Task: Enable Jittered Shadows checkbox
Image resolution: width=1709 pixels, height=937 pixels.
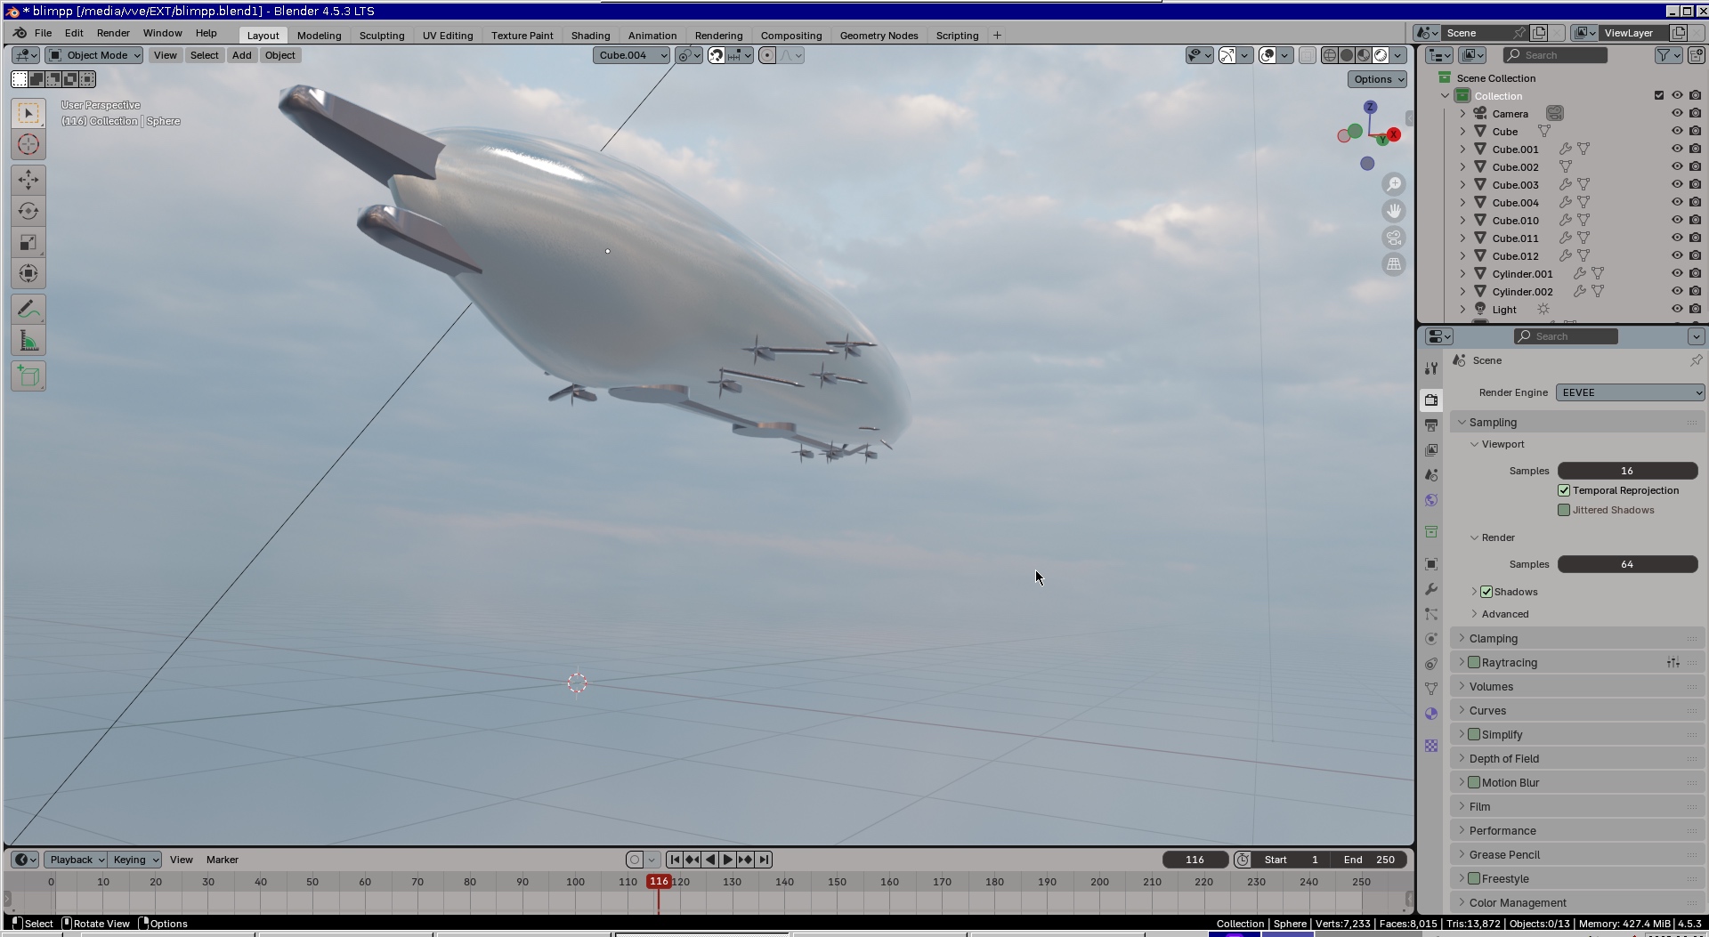Action: click(1564, 510)
